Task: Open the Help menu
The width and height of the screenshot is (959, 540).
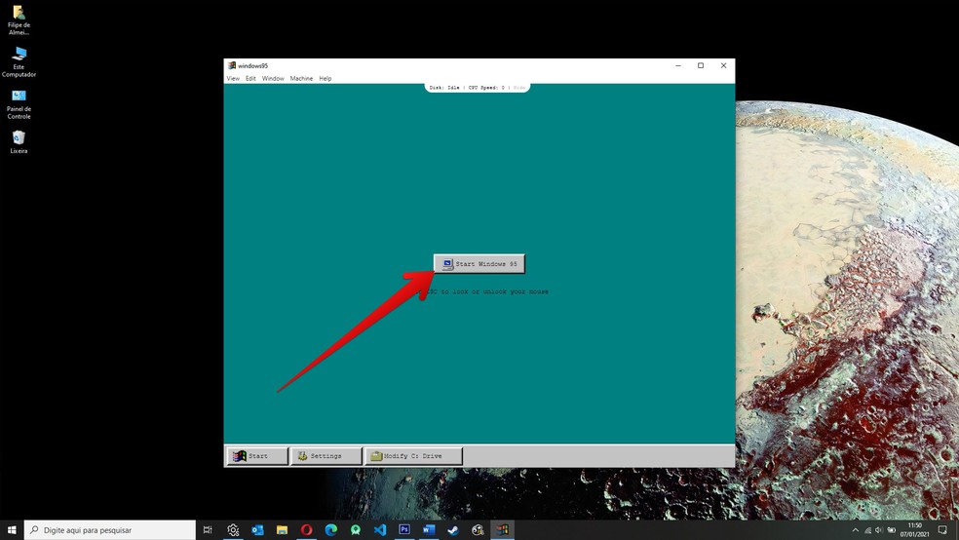Action: coord(326,78)
